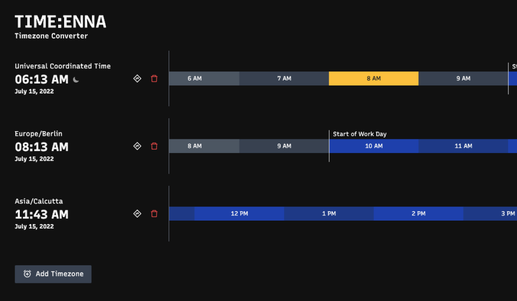This screenshot has height=301, width=517.
Task: Click the TIME:ENNA logo title
Action: coord(60,22)
